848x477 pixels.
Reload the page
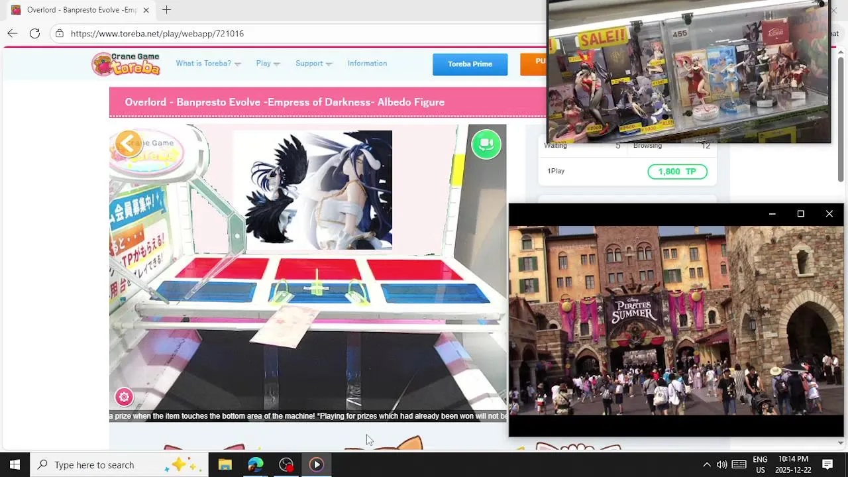tap(34, 33)
